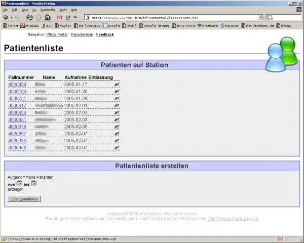This screenshot has width=304, height=243.
Task: Open the heise bookmark
Action: click(11, 26)
